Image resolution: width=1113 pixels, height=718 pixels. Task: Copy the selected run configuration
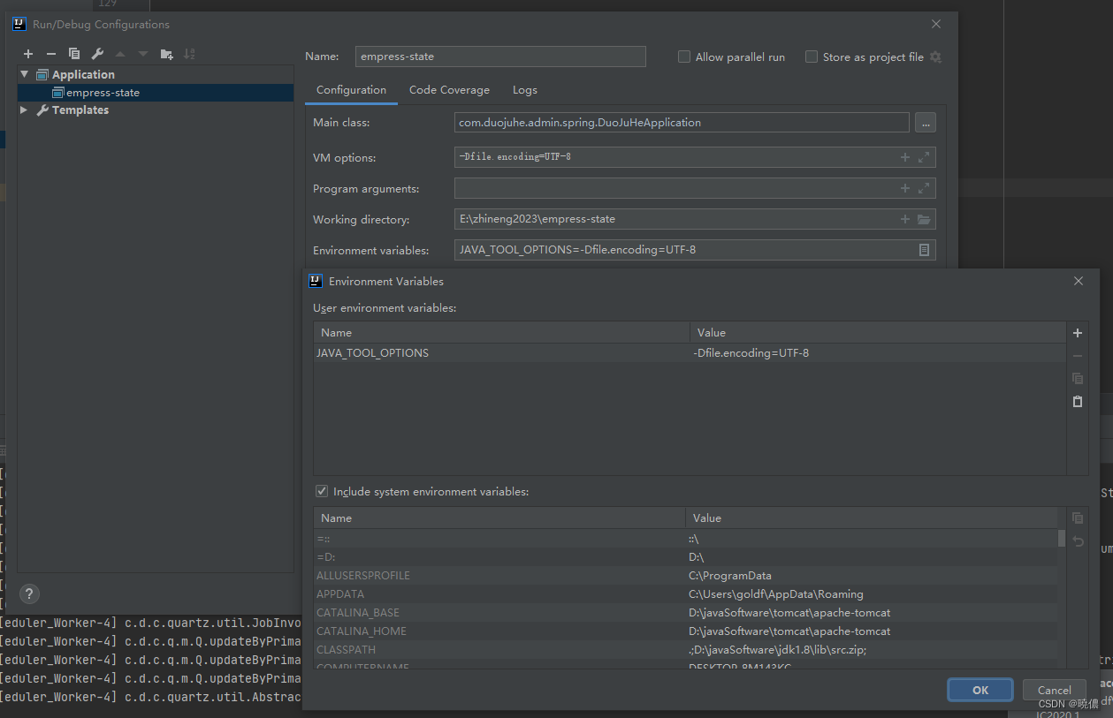[x=73, y=53]
